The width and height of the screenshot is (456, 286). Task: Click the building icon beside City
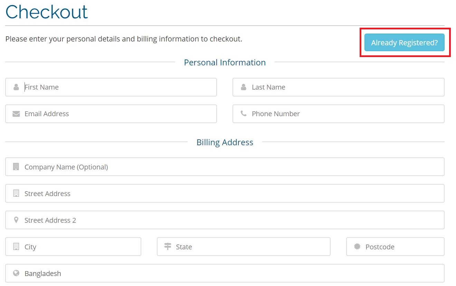pos(16,247)
